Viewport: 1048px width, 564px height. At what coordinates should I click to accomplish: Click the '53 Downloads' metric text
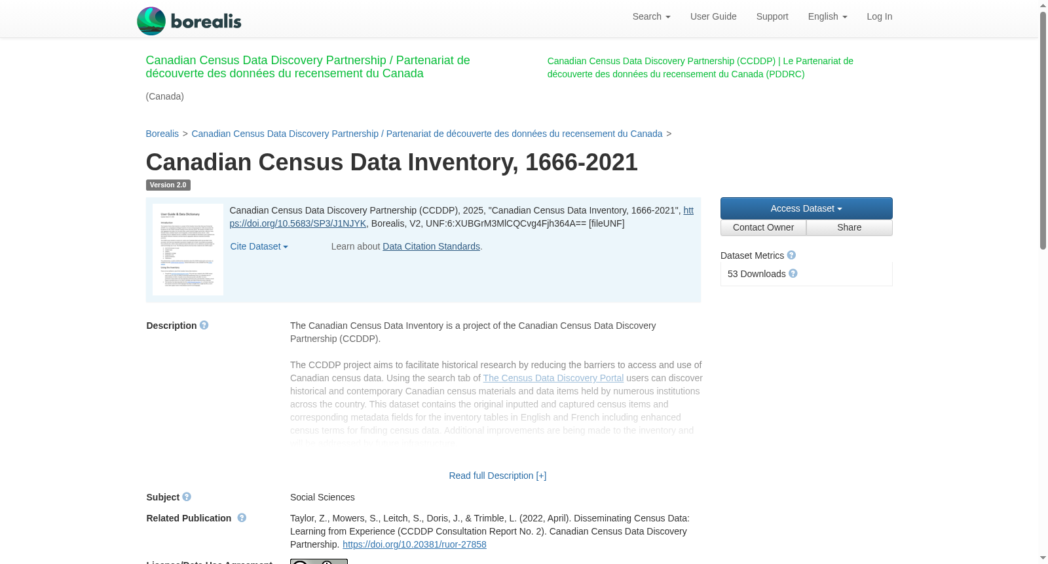pos(757,274)
